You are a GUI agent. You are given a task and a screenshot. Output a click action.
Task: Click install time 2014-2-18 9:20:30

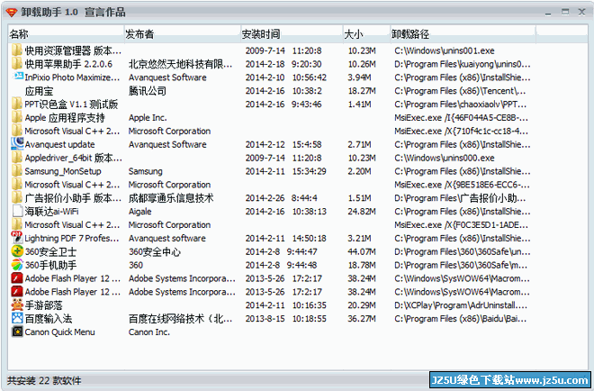coord(283,64)
